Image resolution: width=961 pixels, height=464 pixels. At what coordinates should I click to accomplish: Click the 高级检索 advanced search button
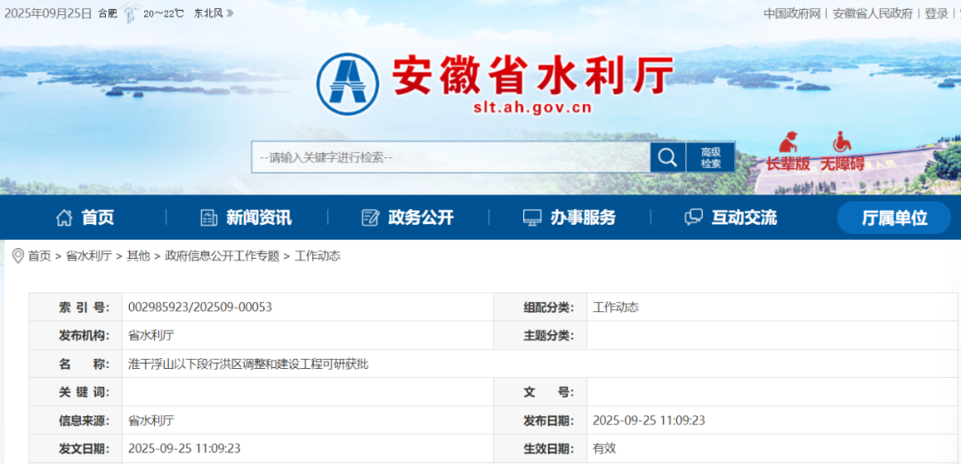[710, 157]
